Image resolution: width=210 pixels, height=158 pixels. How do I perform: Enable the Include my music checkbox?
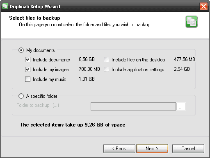(28, 79)
